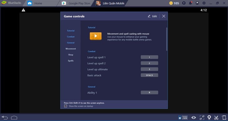This screenshot has width=228, height=121.
Task: Uncheck Show this screen on startup
Action: click(x=66, y=106)
